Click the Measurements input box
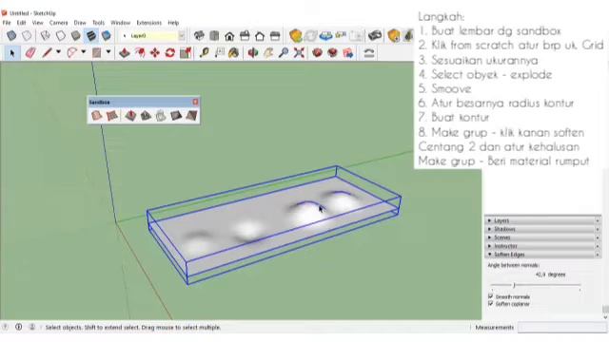 pos(562,327)
